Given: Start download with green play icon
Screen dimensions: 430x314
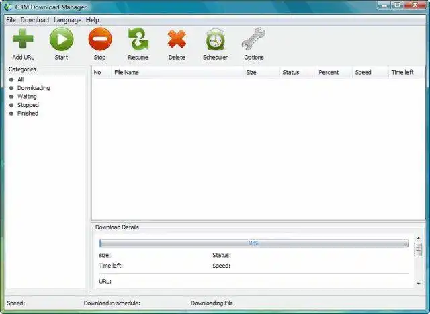Looking at the screenshot, I should pyautogui.click(x=61, y=39).
